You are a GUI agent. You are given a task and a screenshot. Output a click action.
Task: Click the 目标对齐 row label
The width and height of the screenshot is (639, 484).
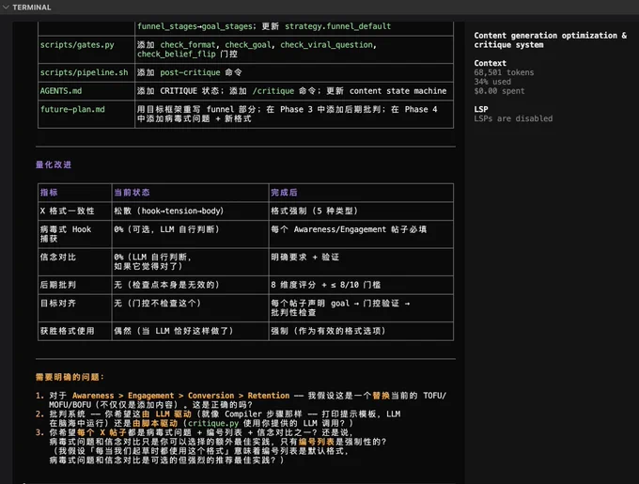[58, 304]
